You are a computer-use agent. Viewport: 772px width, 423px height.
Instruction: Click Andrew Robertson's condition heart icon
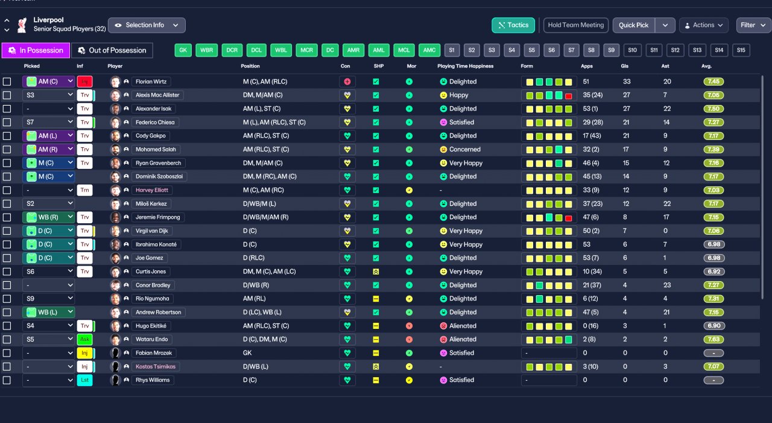[347, 312]
